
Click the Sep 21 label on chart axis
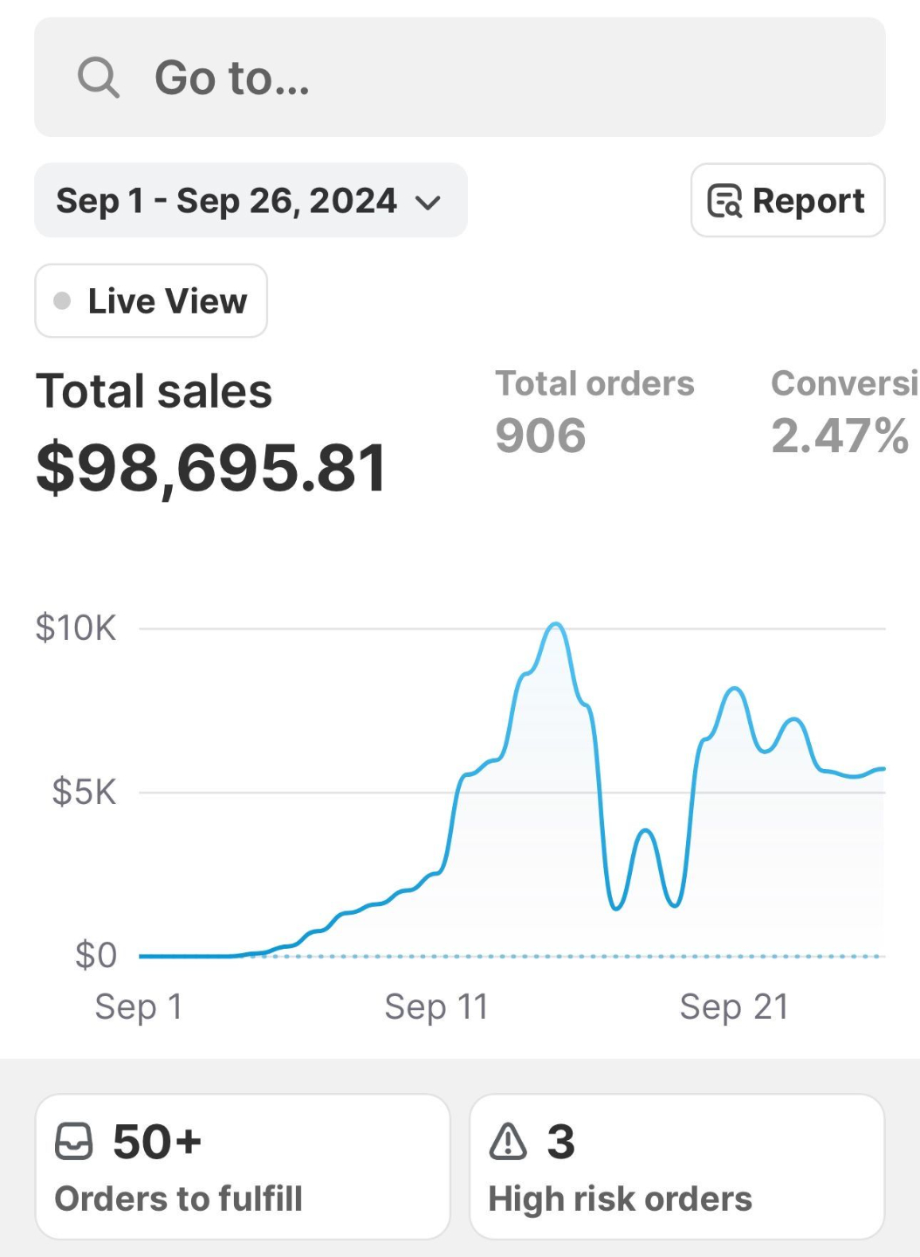pos(734,1006)
